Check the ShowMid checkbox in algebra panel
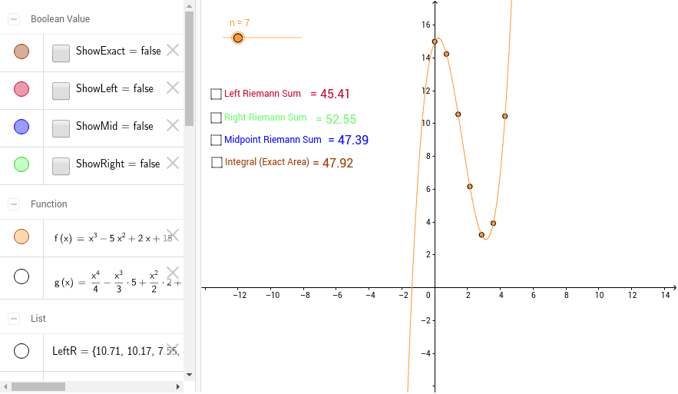The height and width of the screenshot is (394, 678). [x=61, y=128]
